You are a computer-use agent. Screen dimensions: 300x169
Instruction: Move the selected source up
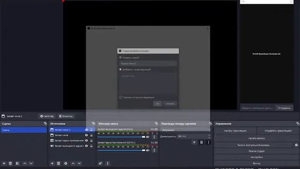coord(73,163)
